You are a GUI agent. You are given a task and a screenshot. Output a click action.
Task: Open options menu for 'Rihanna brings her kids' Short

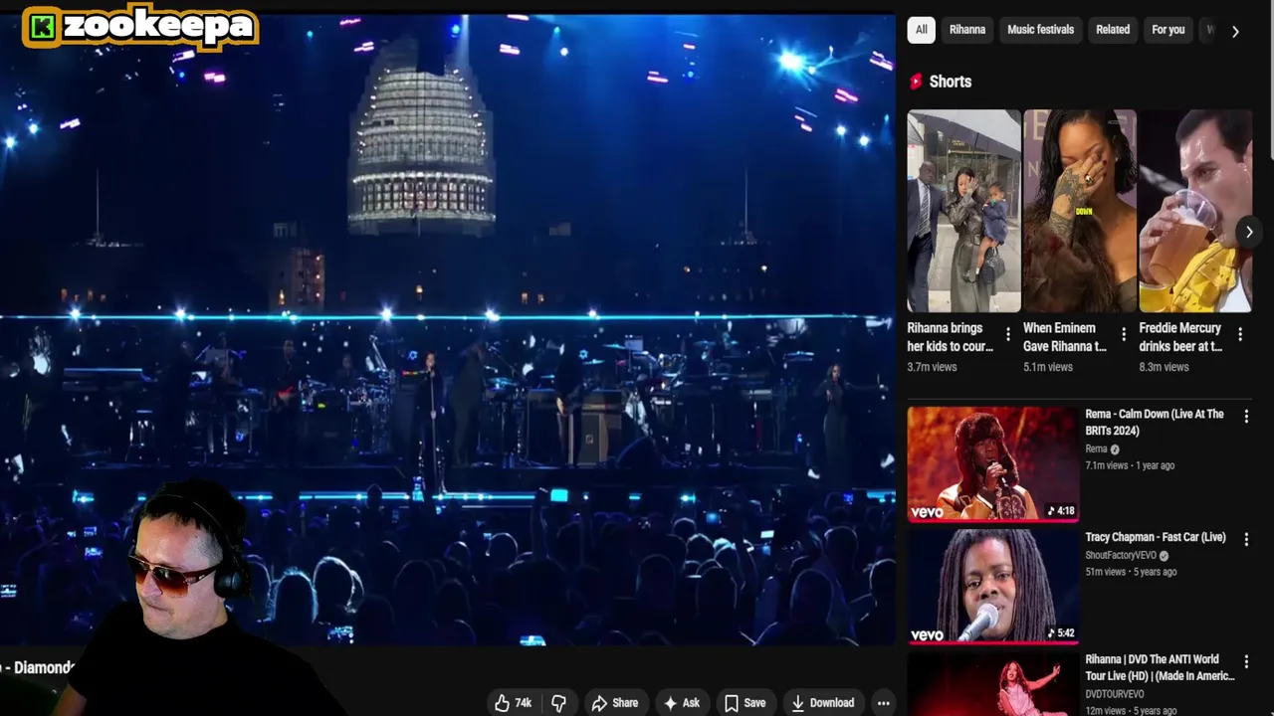point(1007,334)
